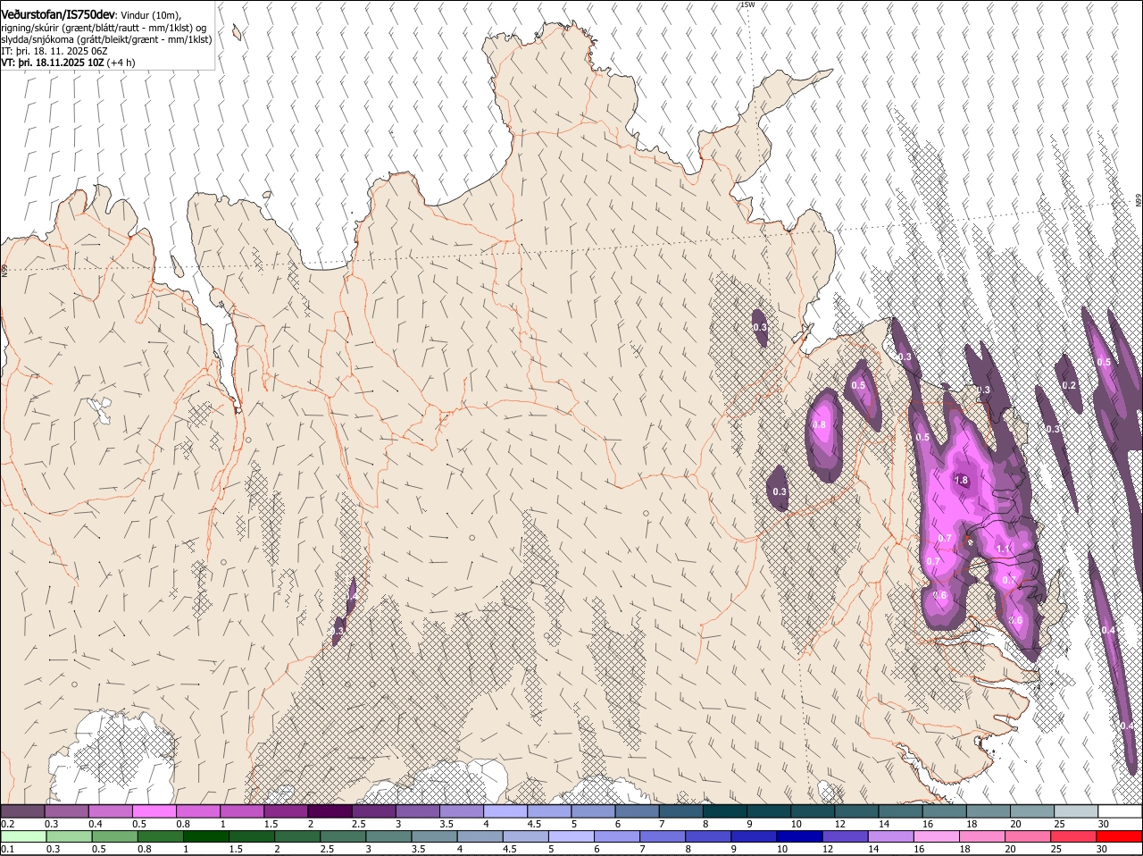Select the upper legend swatch starting at 6
1143x856 pixels.
(x=638, y=811)
